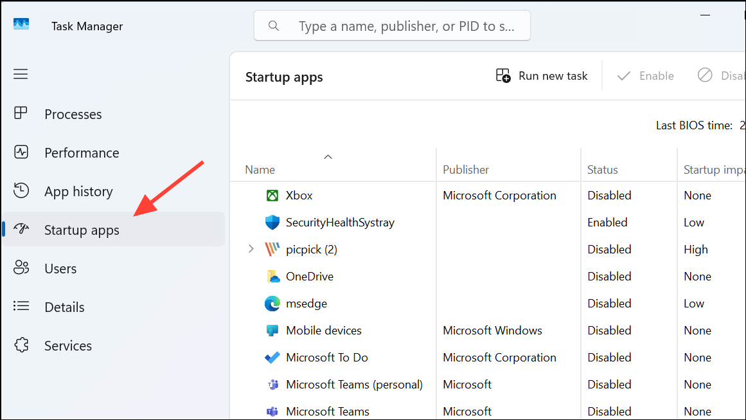Click Microsoft Windows publisher for Mobile devices

(492, 331)
